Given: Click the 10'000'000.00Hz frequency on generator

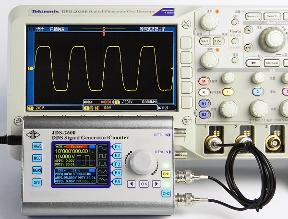Looking at the screenshot, I should click(74, 151).
